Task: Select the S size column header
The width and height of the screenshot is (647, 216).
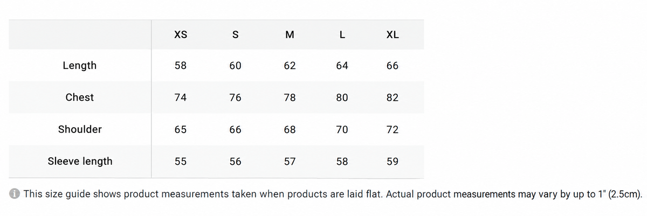Action: tap(235, 35)
